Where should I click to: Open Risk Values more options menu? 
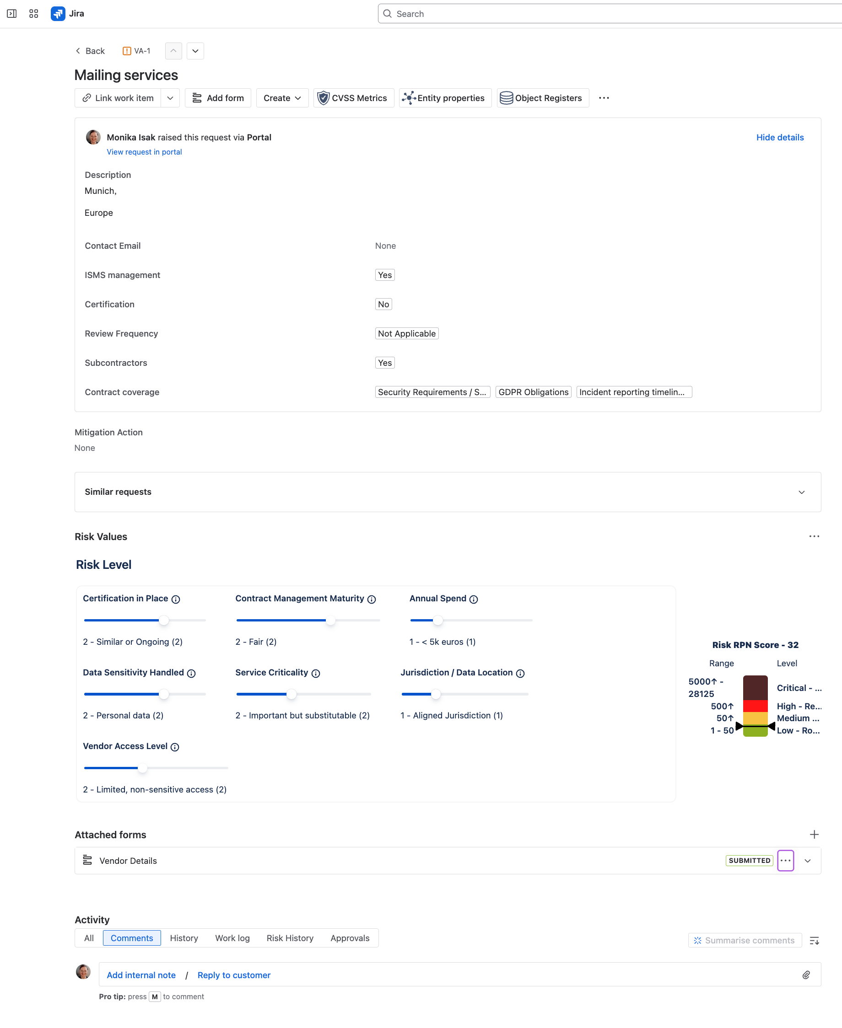pyautogui.click(x=814, y=536)
